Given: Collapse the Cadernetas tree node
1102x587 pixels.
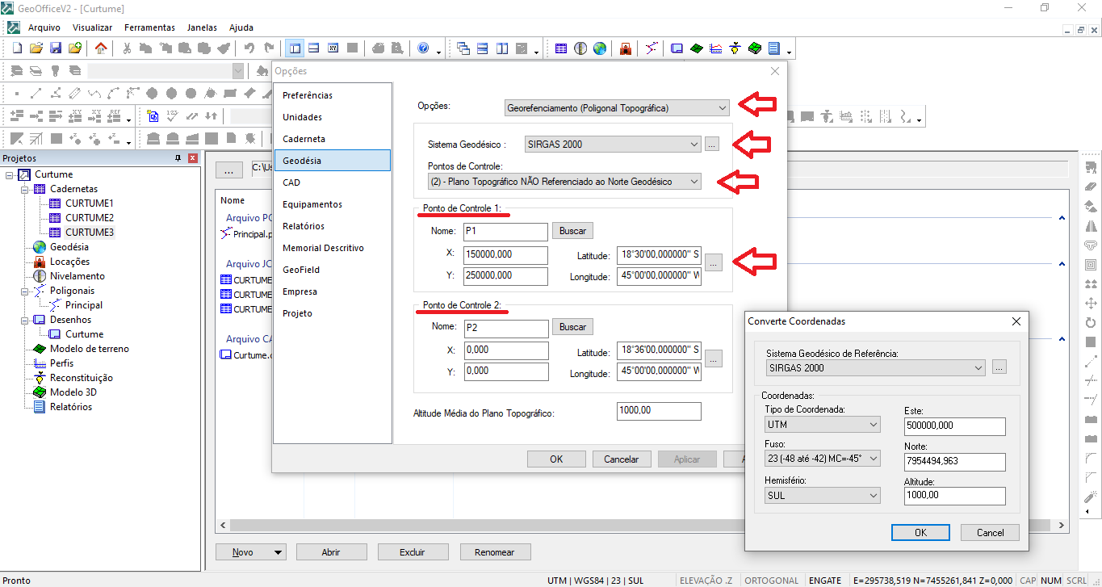Looking at the screenshot, I should pos(25,189).
